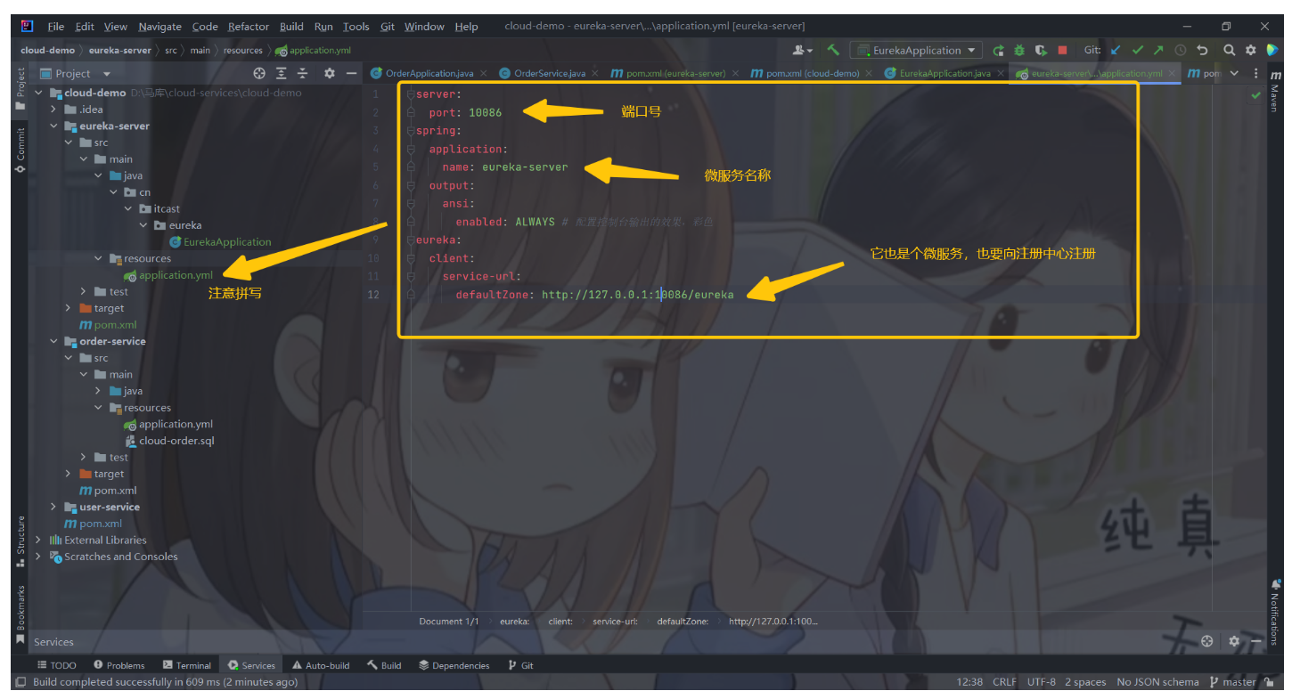This screenshot has height=699, width=1292.
Task: Open the File menu
Action: tap(56, 27)
